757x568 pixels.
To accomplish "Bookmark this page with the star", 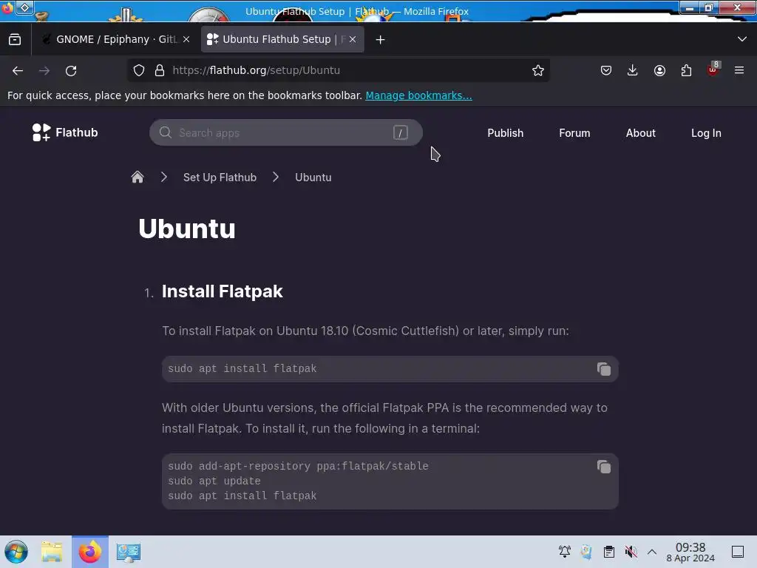I will 538,70.
